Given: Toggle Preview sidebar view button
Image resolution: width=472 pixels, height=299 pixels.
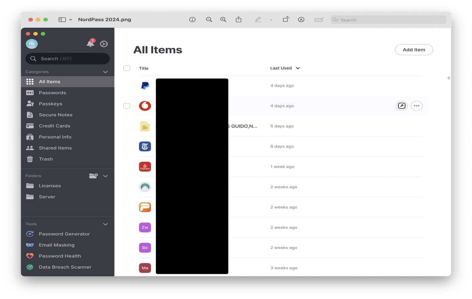Looking at the screenshot, I should (x=62, y=20).
